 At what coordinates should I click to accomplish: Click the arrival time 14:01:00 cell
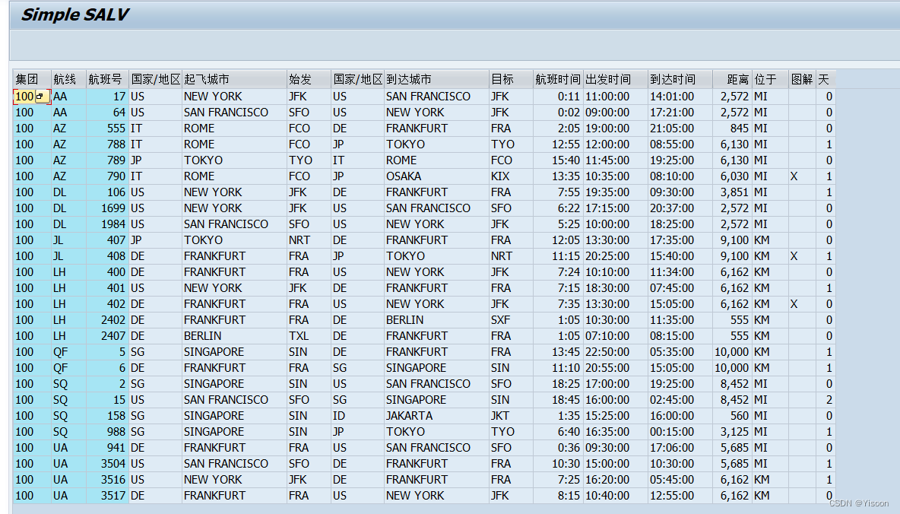coord(680,97)
